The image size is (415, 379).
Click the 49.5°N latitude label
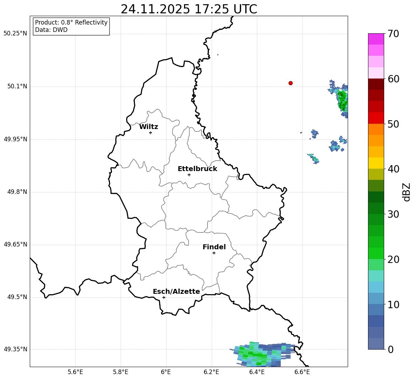tap(17, 297)
